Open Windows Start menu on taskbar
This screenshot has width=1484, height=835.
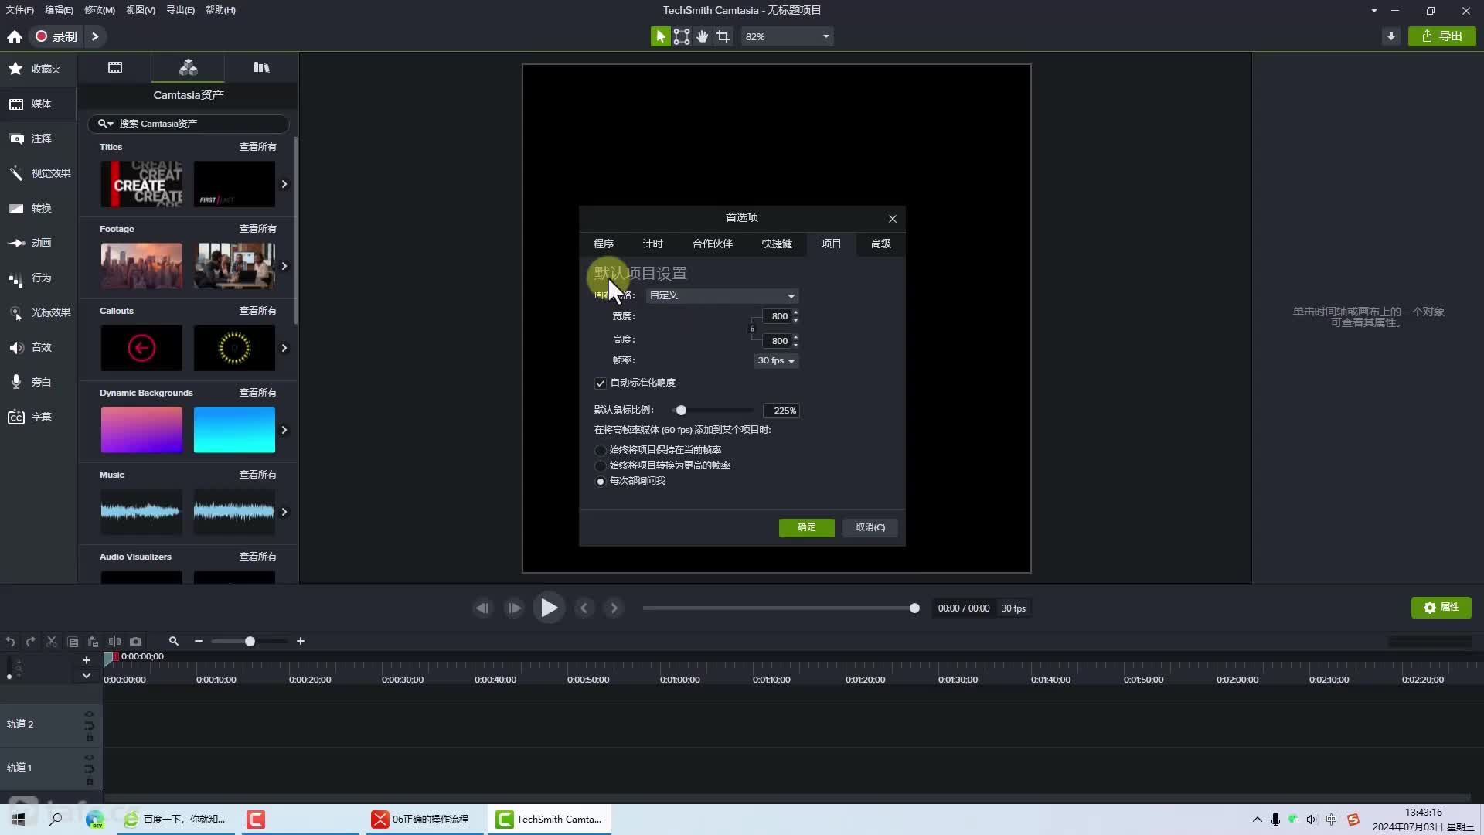coord(19,819)
